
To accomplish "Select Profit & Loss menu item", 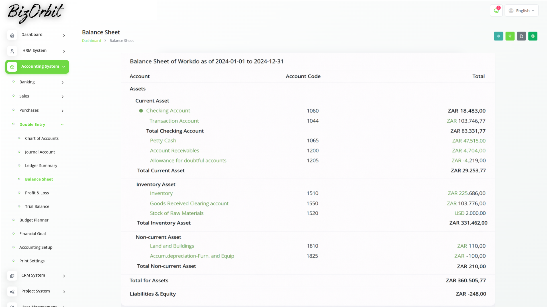I will click(37, 193).
